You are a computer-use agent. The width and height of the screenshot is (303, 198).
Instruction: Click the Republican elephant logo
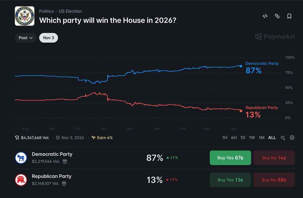coord(21,180)
